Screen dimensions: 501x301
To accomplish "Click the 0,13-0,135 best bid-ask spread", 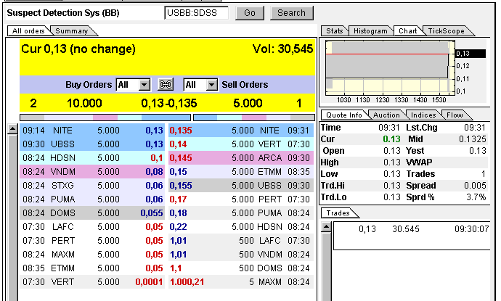I will [x=169, y=104].
